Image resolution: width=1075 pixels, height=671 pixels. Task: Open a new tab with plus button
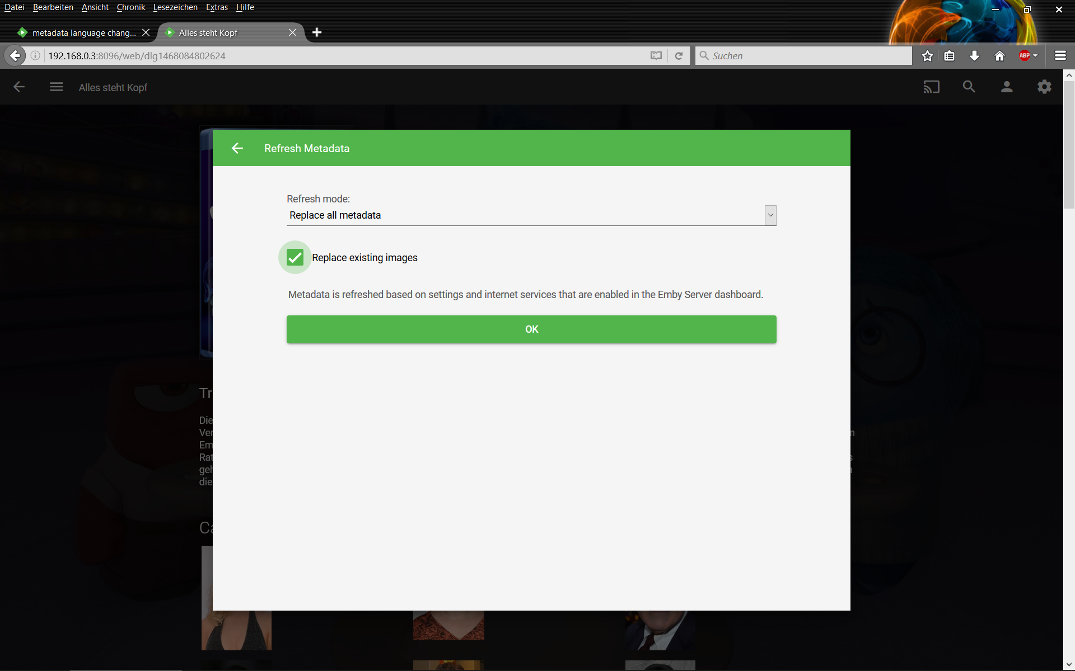point(317,32)
